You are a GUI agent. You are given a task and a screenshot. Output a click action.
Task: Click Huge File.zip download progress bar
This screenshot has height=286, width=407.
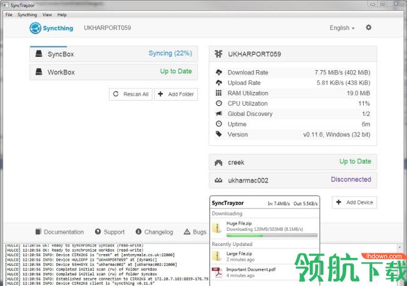(272, 235)
